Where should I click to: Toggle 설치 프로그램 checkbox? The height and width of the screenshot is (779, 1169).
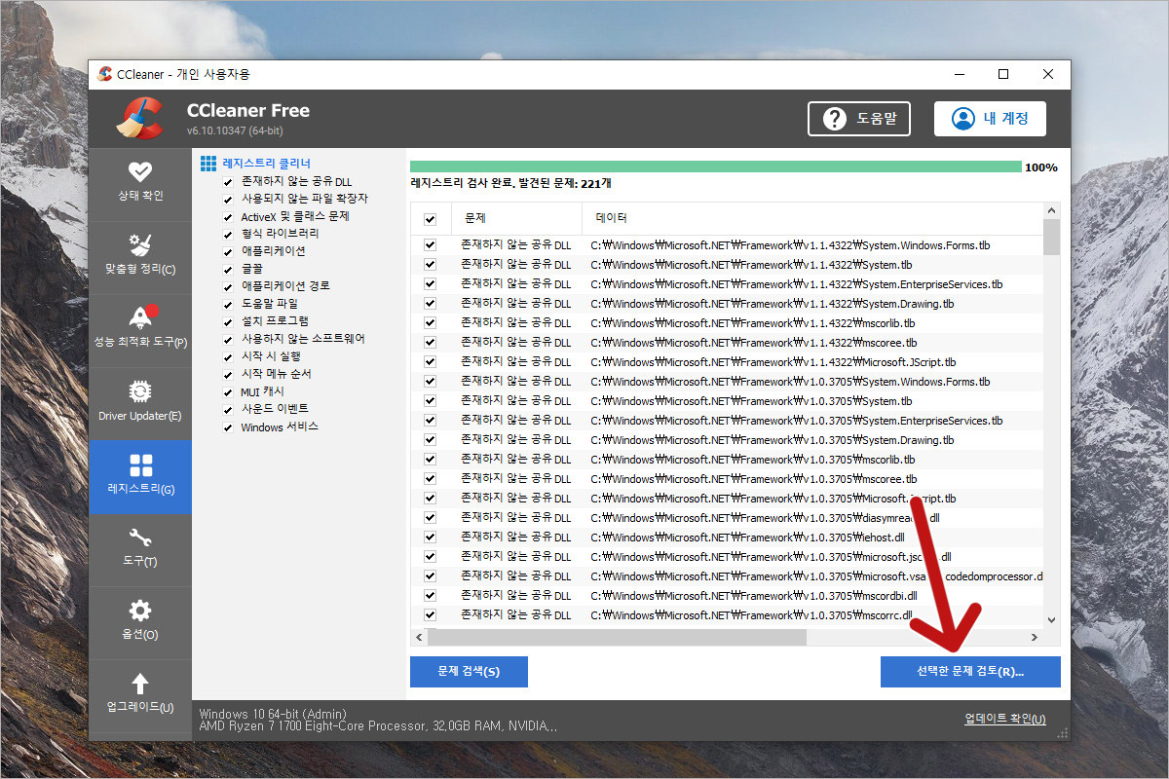(228, 322)
